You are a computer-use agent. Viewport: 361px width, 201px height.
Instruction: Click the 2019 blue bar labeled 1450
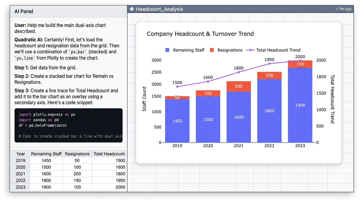click(177, 121)
